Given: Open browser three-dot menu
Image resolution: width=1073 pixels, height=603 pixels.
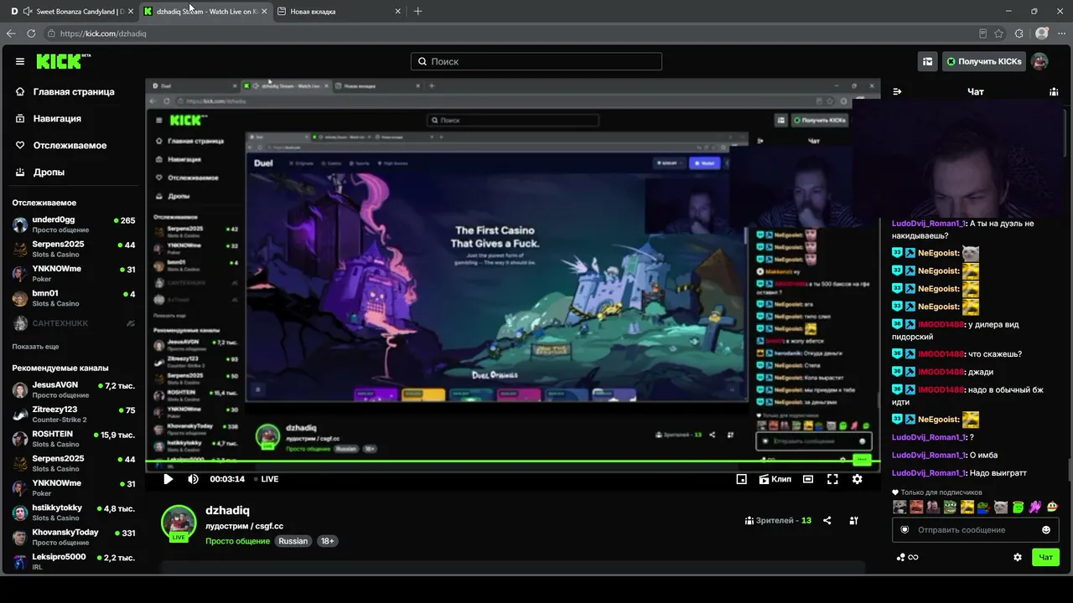Looking at the screenshot, I should click(1061, 33).
